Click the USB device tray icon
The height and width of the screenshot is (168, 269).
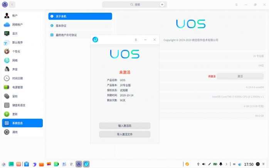point(198,164)
